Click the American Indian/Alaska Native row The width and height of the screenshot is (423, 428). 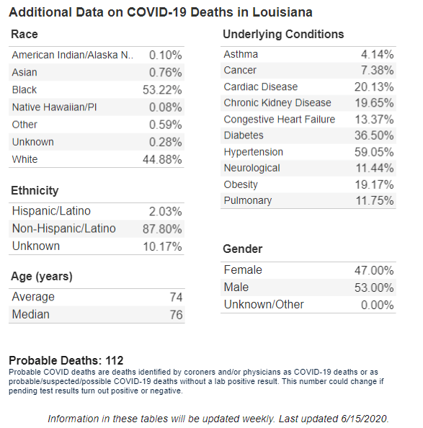pos(97,55)
